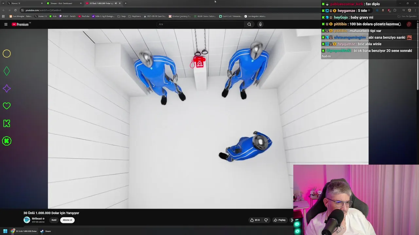This screenshot has height=235, width=419.
Task: Join the channel via Katıl button
Action: click(x=54, y=220)
